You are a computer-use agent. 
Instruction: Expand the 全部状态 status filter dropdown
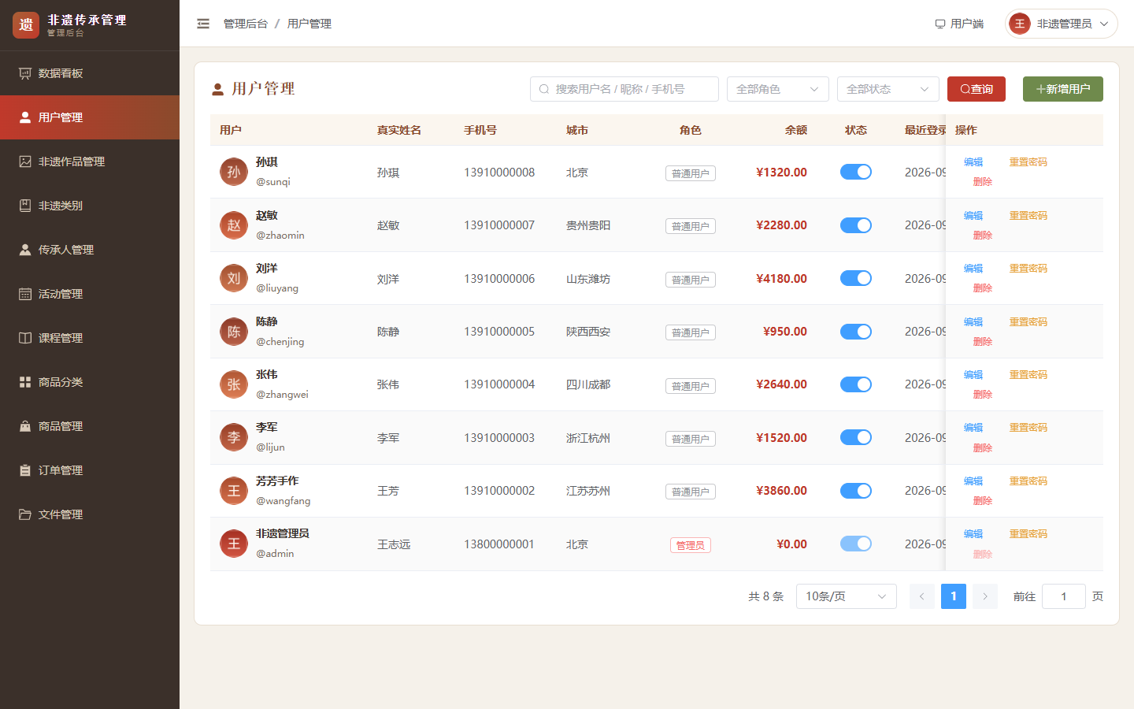pyautogui.click(x=888, y=89)
